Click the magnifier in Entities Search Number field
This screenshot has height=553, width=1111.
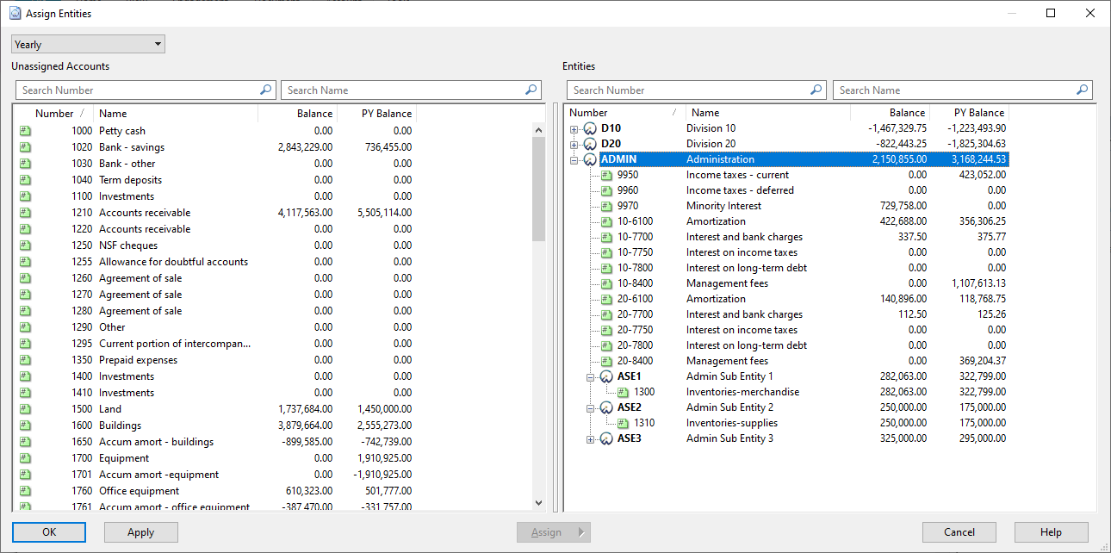(x=816, y=90)
